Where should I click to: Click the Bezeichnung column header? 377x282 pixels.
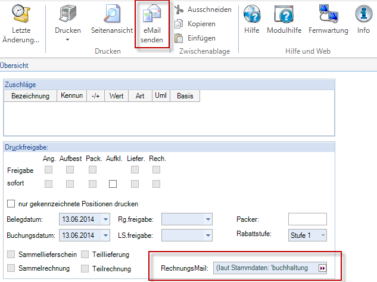[x=30, y=96]
